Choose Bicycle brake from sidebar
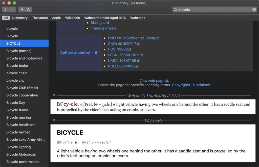 [17, 66]
